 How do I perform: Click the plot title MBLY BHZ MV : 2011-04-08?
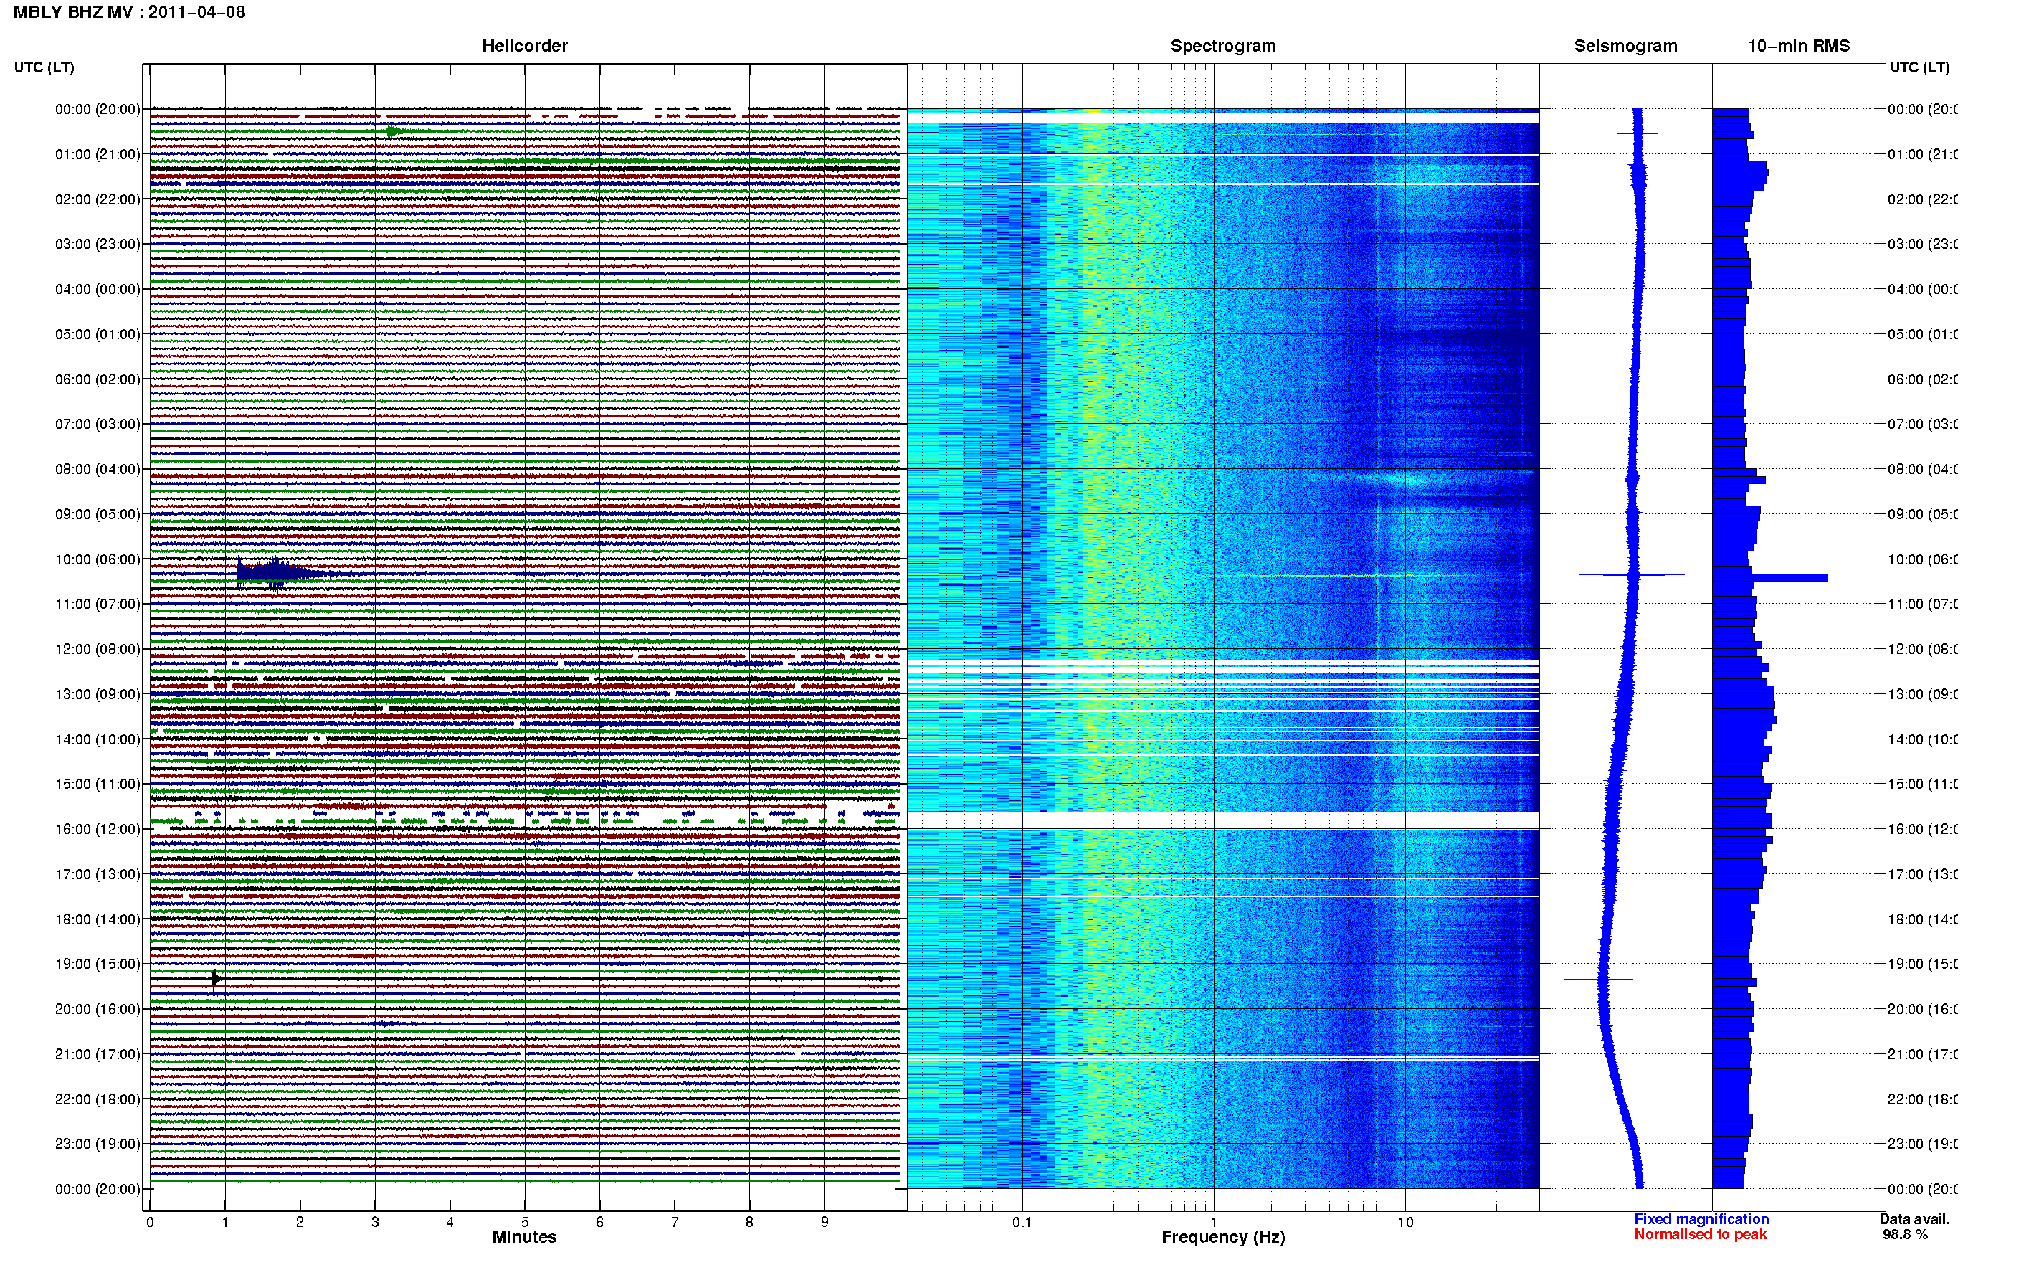(130, 13)
